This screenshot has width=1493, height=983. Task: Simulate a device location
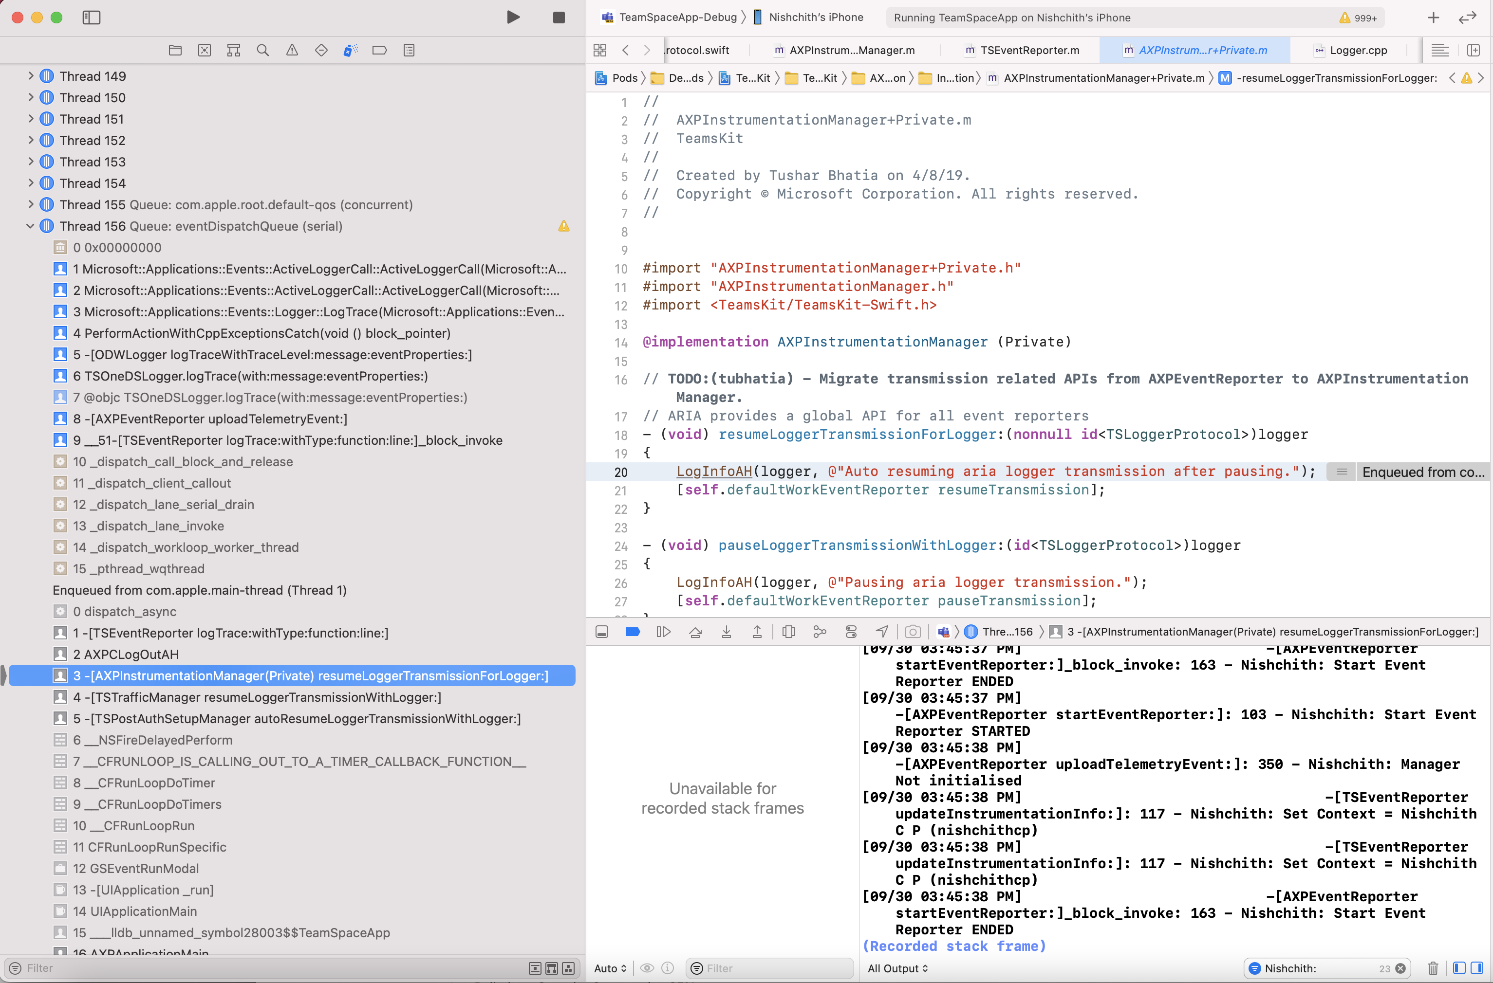[x=882, y=631]
